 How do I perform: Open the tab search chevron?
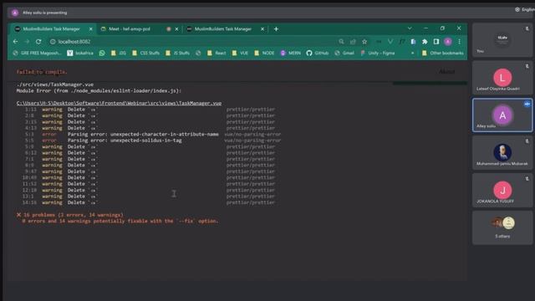(x=410, y=28)
